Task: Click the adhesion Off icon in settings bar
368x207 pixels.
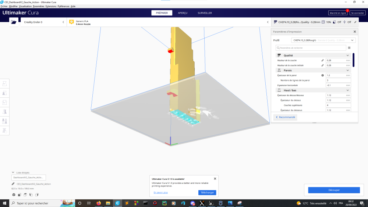Action: pos(344,22)
